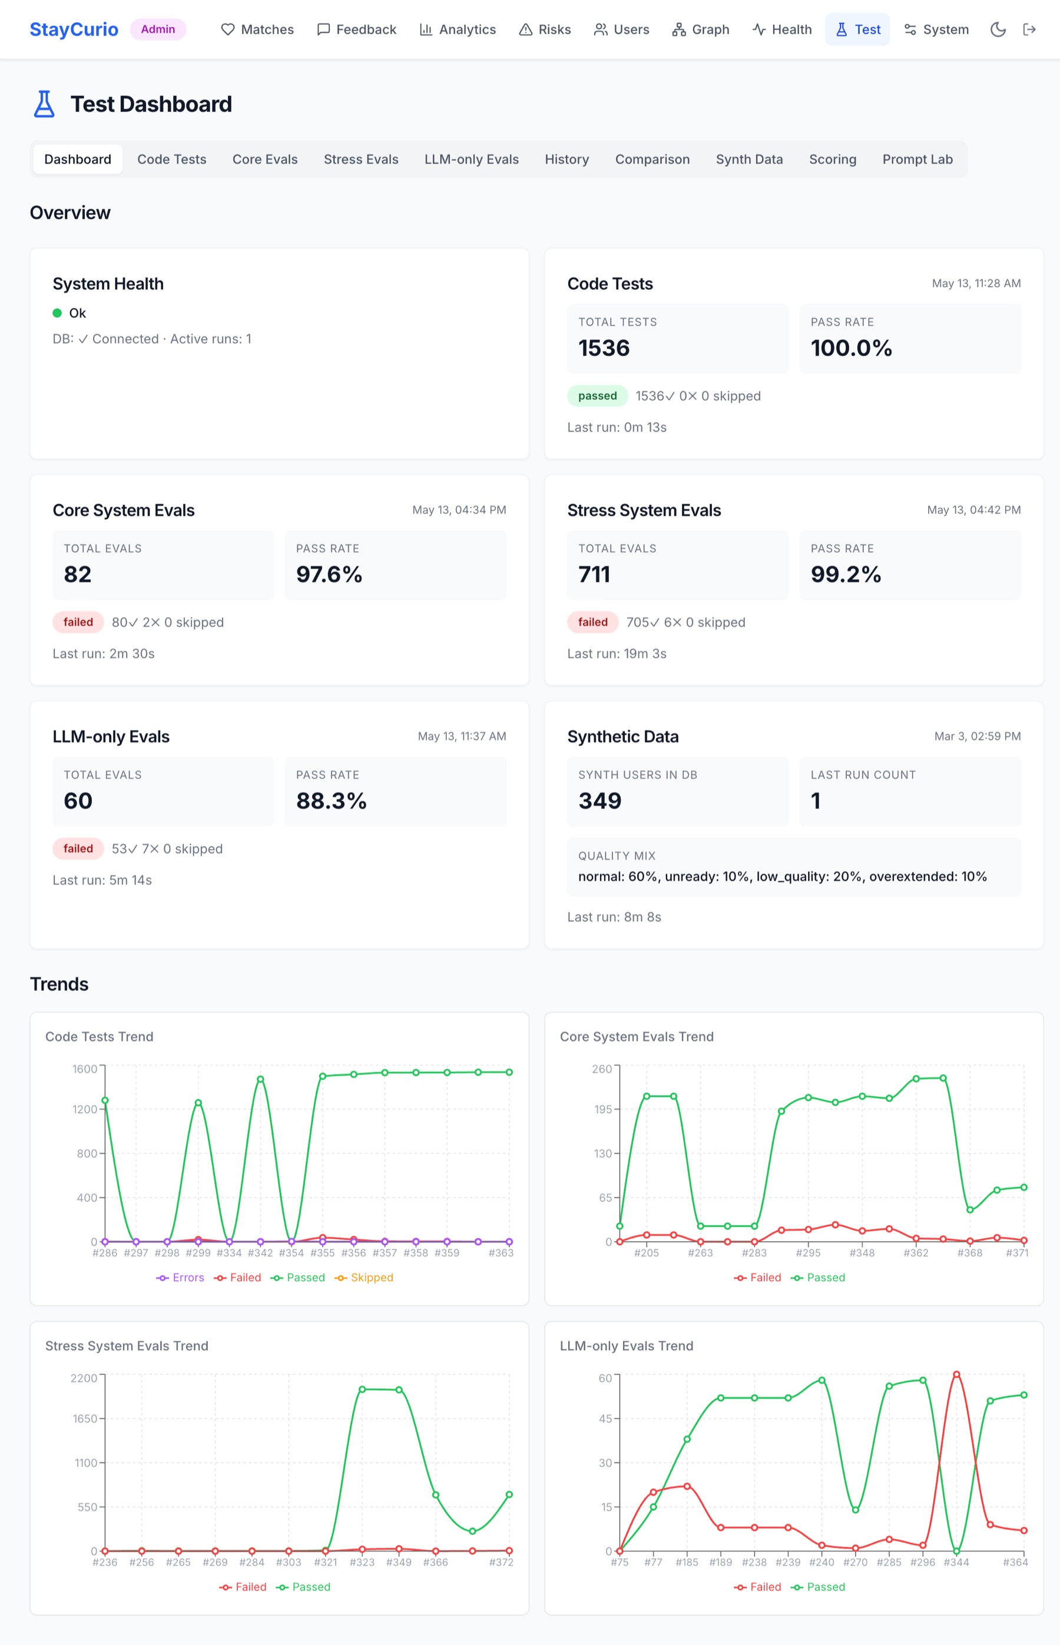Click the LLM-only 88.3% pass rate
Viewport: 1060px width, 1645px height.
[331, 801]
